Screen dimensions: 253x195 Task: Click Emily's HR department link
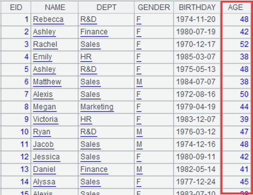pyautogui.click(x=86, y=57)
